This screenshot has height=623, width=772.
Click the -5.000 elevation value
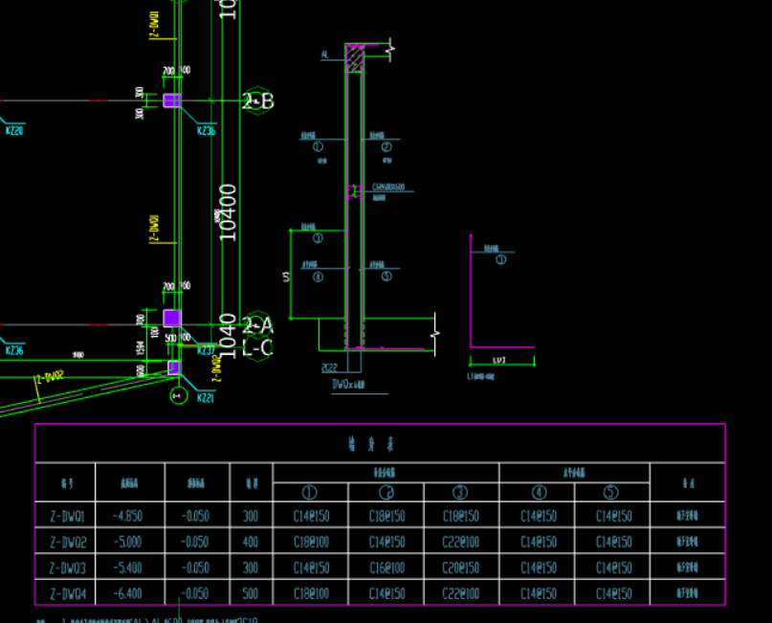127,542
